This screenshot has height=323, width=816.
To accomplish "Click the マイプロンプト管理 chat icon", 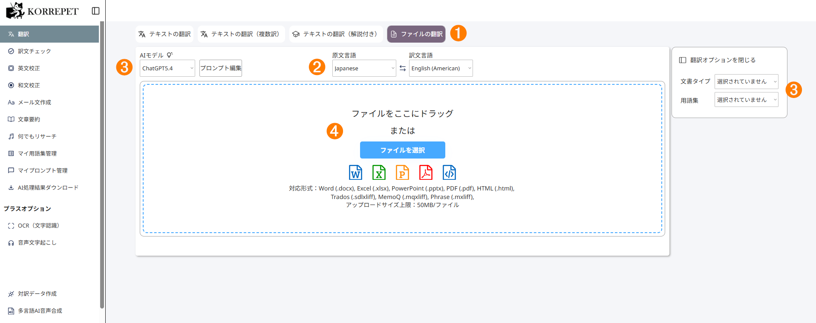I will click(11, 170).
